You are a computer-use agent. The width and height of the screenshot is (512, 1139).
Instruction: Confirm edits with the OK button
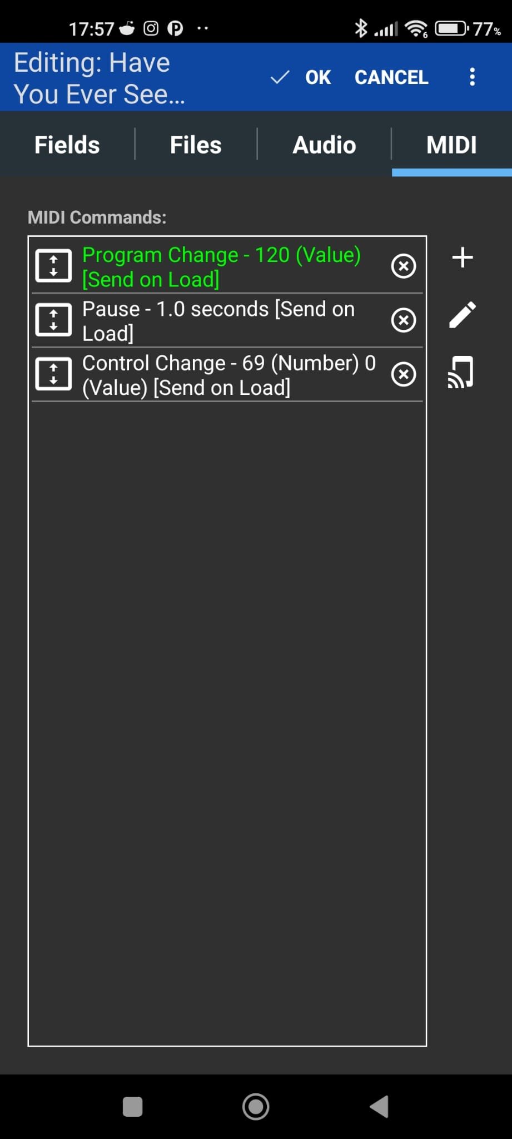[x=301, y=77]
